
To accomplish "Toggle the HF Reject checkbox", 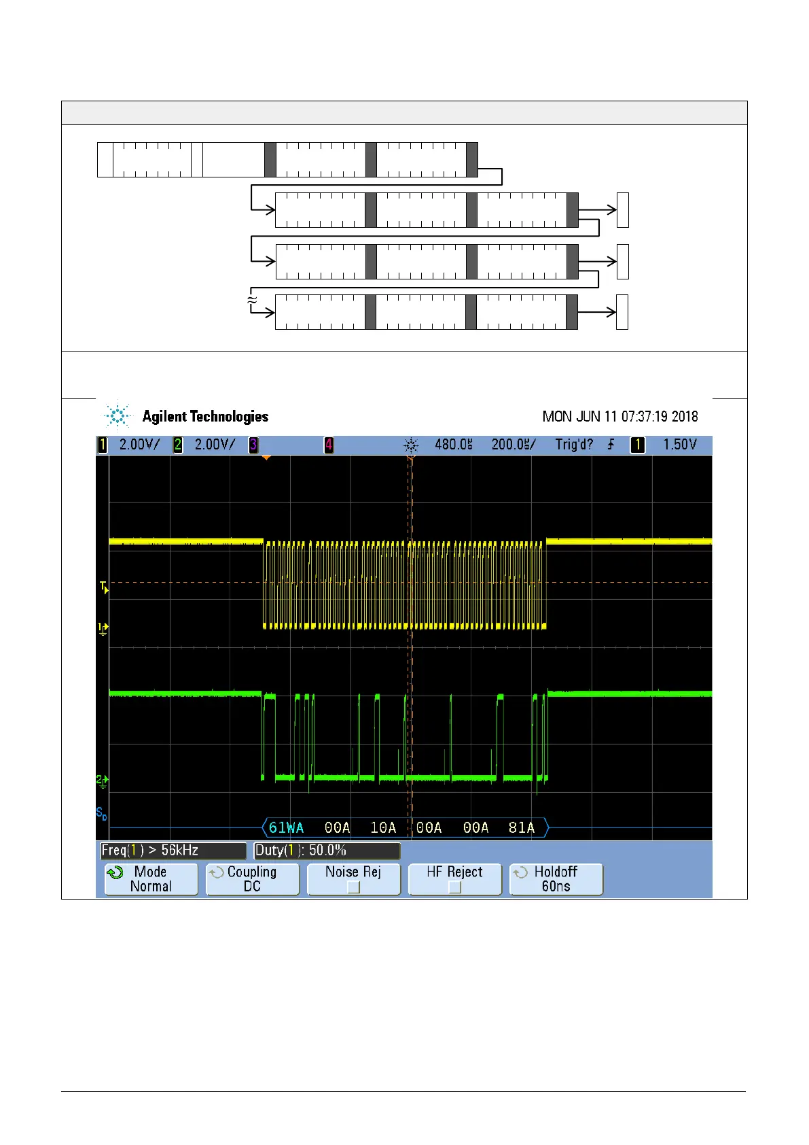I will click(454, 887).
